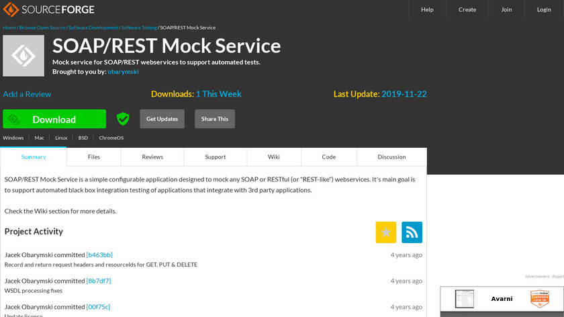Viewport: 564px width, 317px height.
Task: Click 'Check the Wiki section' text
Action: [x=60, y=211]
